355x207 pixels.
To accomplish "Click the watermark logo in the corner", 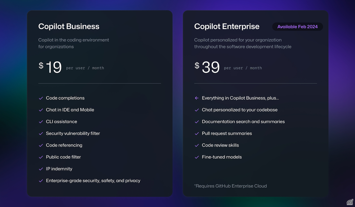I will [349, 202].
